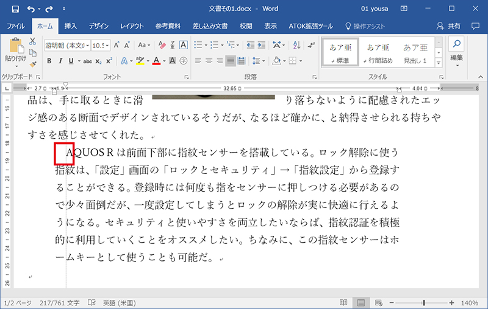Cut selection with the scissors icon
This screenshot has width=488, height=309.
[x=32, y=41]
